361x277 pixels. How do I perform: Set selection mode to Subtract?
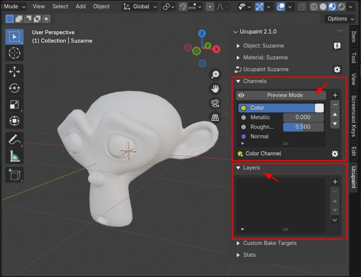click(28, 19)
